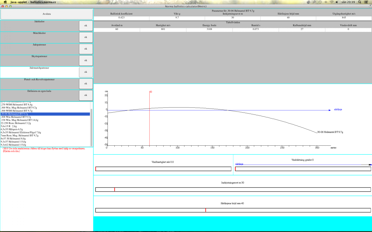This screenshot has height=232, width=372.
Task: Confirm Matchkulor with its ok button
Action: 86,37
